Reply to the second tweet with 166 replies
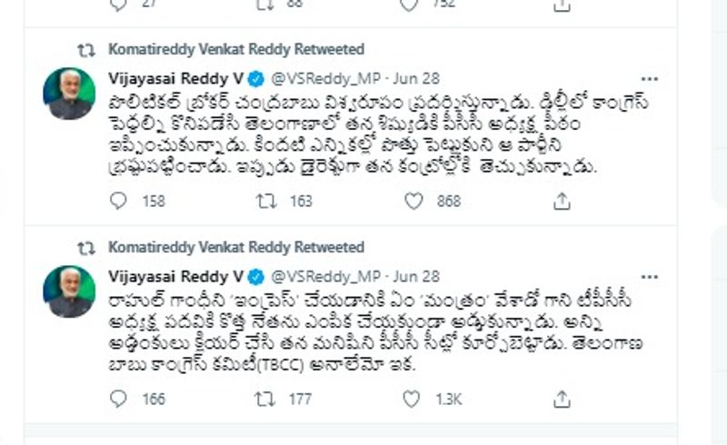 (x=118, y=399)
